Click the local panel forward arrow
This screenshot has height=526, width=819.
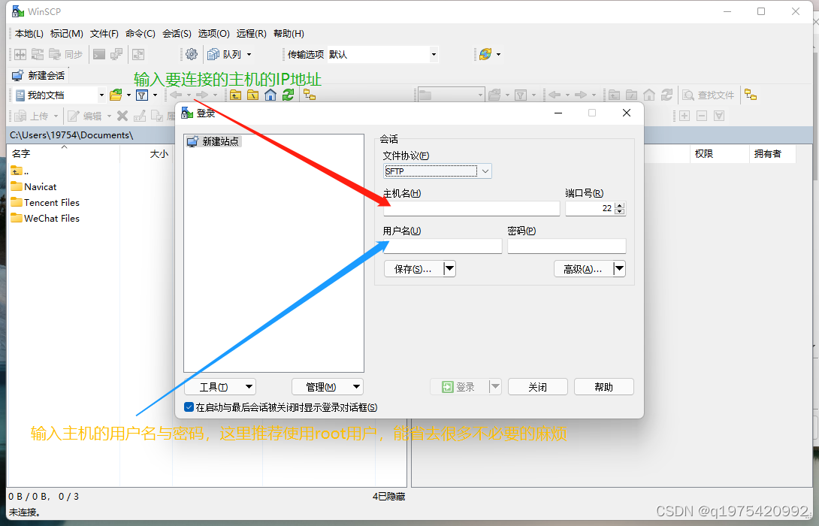202,95
